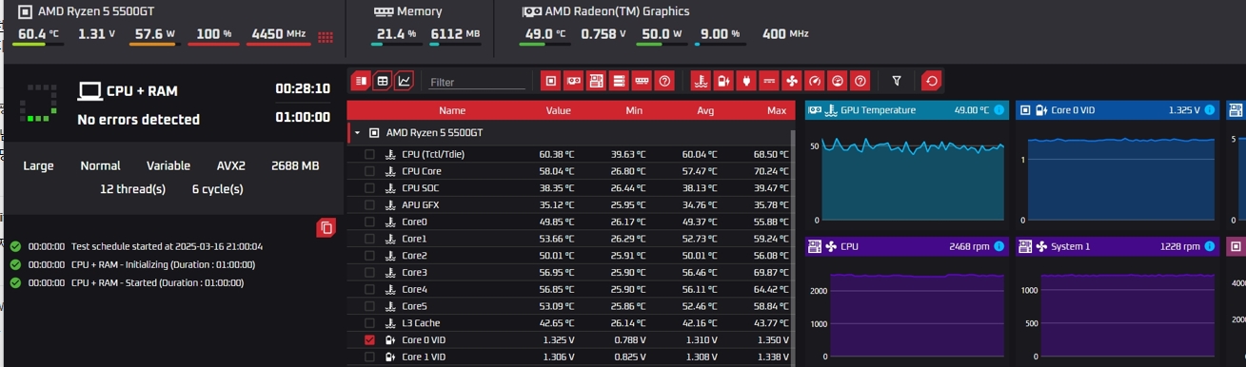Viewport: 1246px width, 367px height.
Task: Toggle the CPU sensor source filter
Action: pos(550,81)
